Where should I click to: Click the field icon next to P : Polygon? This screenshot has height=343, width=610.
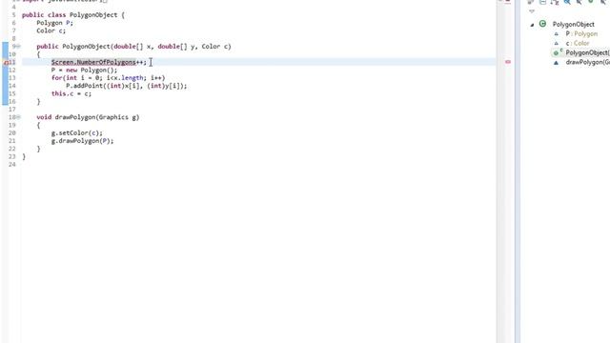557,34
